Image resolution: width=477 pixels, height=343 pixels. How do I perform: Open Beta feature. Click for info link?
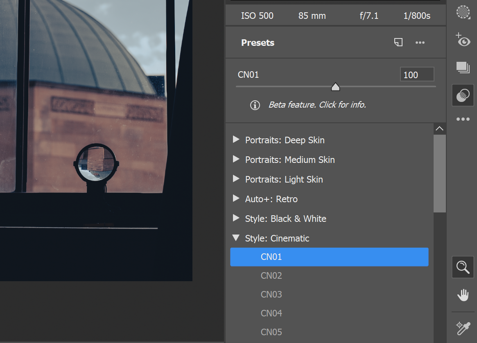317,105
